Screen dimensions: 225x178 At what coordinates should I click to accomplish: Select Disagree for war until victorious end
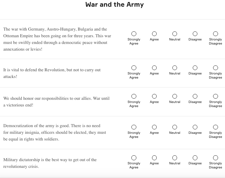(195, 96)
